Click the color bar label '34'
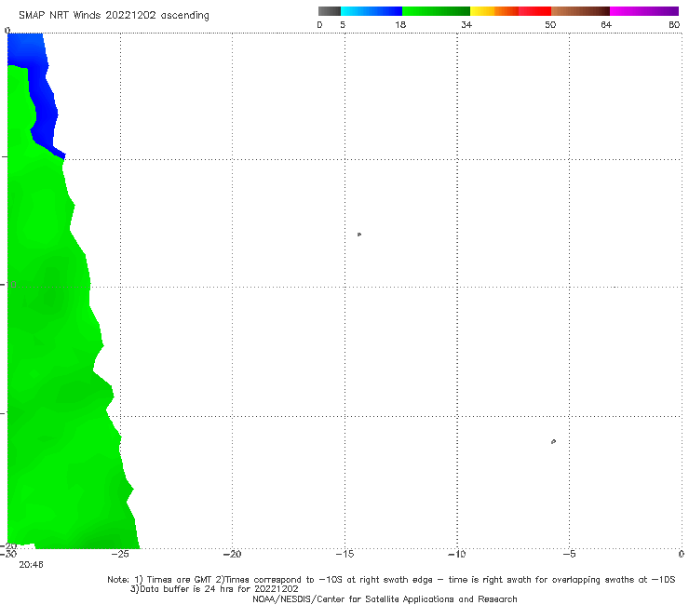Image resolution: width=689 pixels, height=605 pixels. click(466, 24)
